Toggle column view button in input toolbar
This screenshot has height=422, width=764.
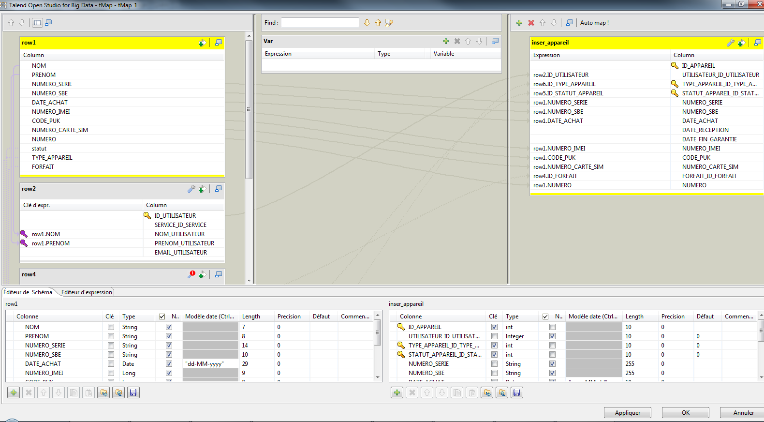[x=37, y=23]
